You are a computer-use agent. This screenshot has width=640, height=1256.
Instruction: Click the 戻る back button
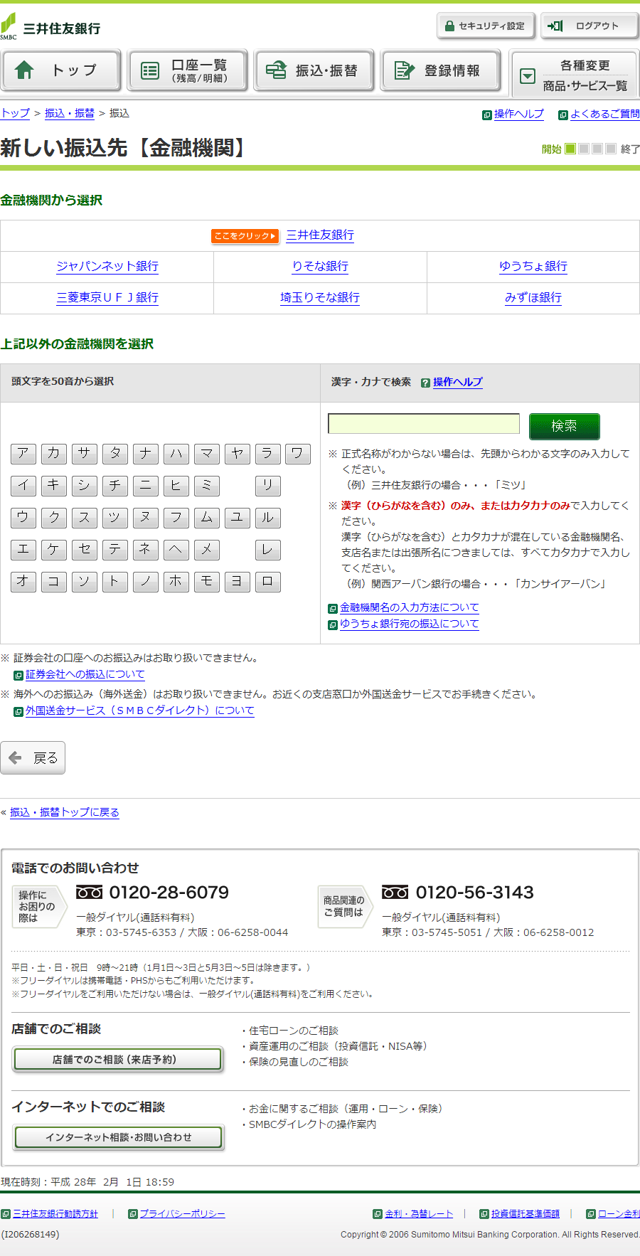coord(33,758)
